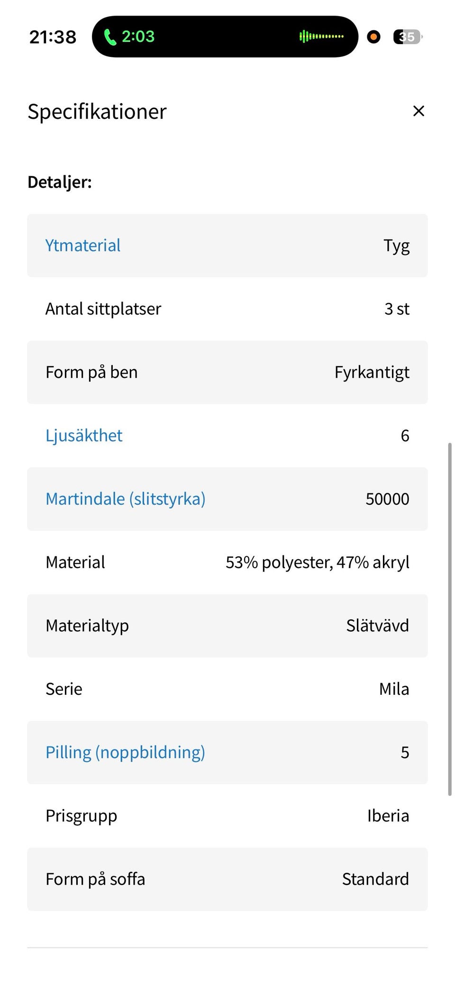Viewport: 455px width, 989px height.
Task: Tap the 2:03 call duration timer
Action: point(138,36)
